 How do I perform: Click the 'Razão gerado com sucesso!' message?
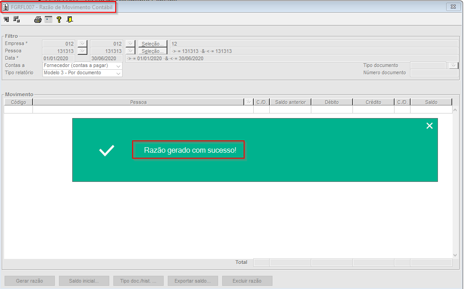coord(190,150)
